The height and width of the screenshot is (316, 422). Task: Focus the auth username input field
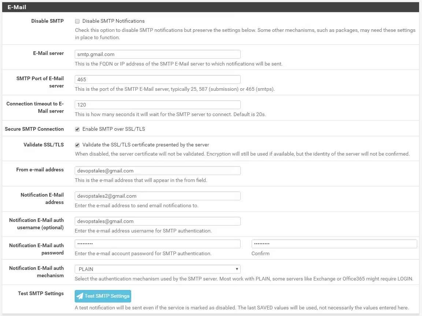[157, 221]
